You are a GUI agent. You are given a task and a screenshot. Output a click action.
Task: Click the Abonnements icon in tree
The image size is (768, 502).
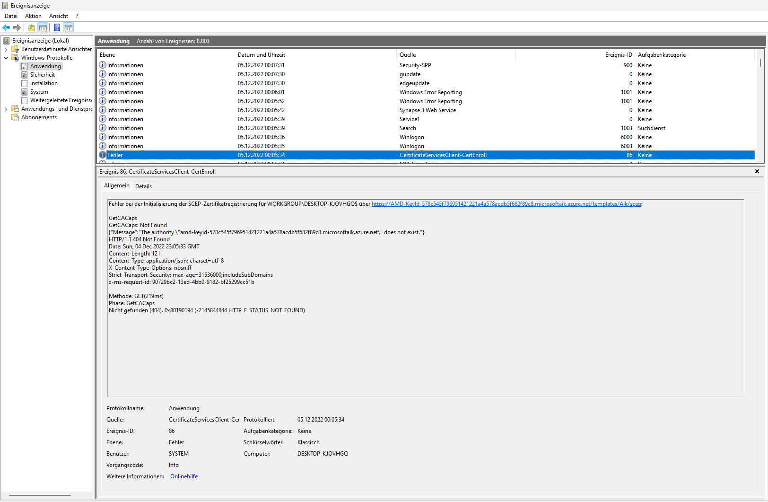click(x=15, y=117)
